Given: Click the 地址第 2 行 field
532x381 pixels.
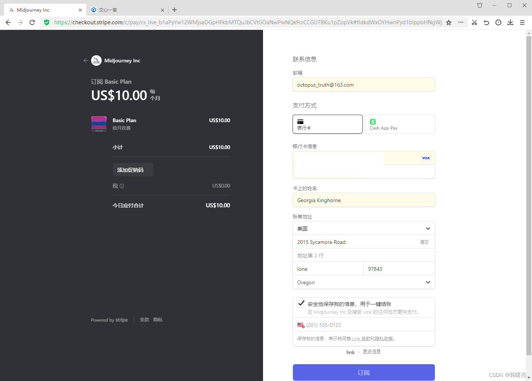Looking at the screenshot, I should 364,255.
